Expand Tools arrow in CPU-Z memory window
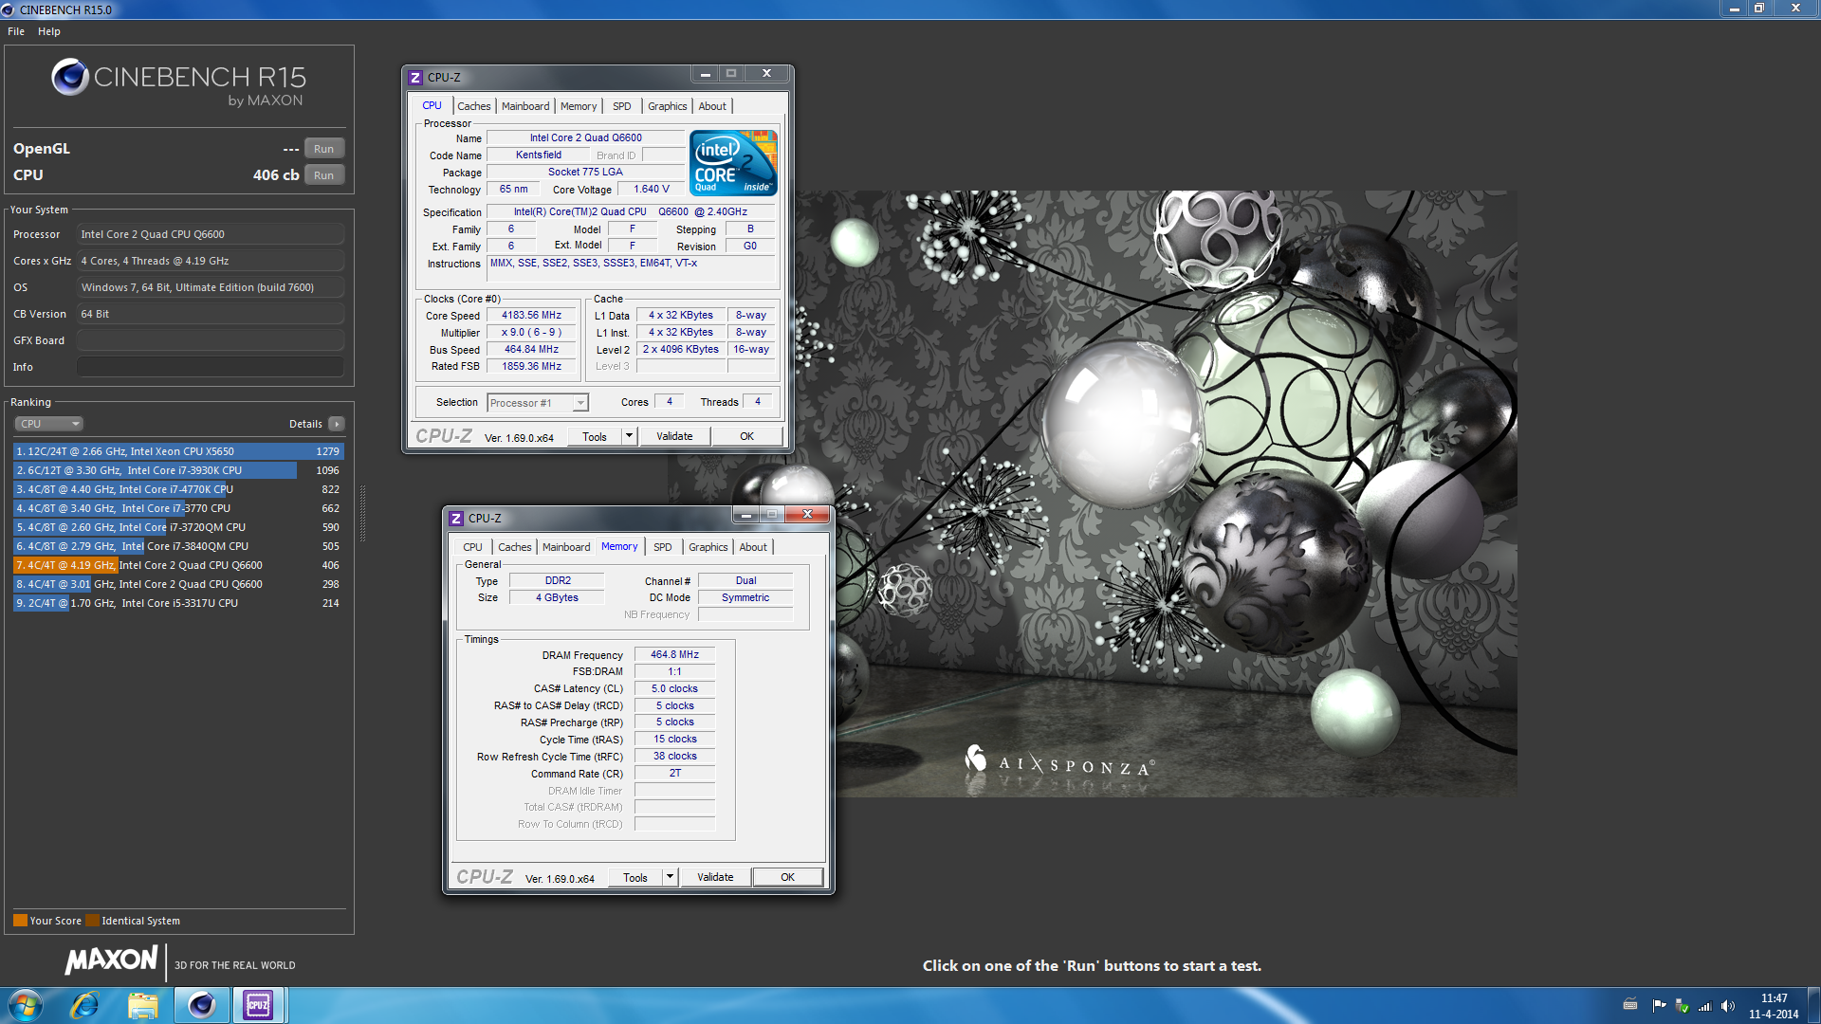The image size is (1821, 1024). tap(669, 877)
